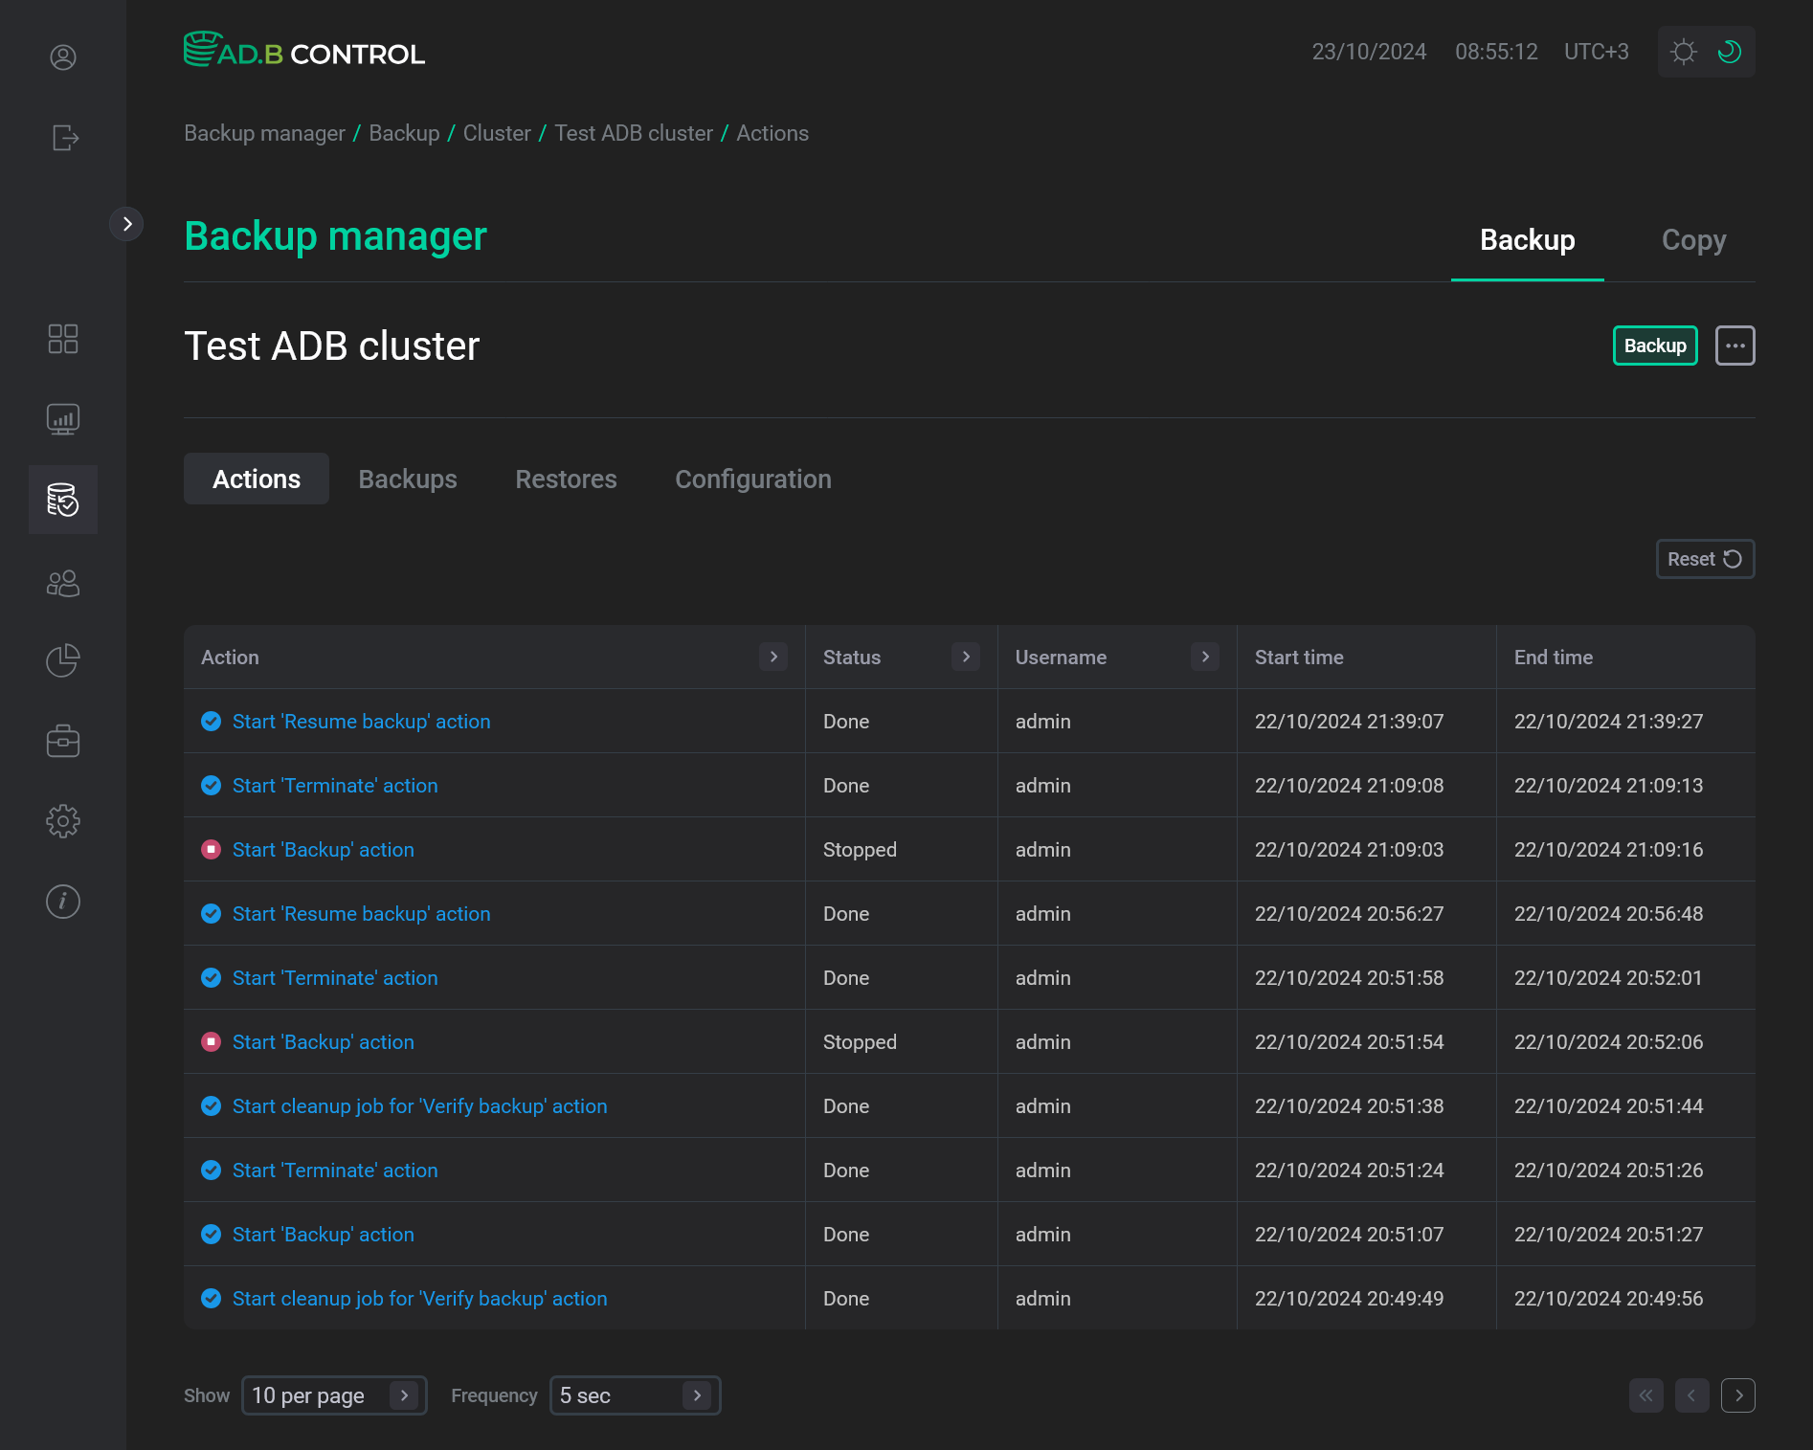Open stopped 'Backup' action started 20:51:54
The height and width of the screenshot is (1450, 1813).
(324, 1041)
